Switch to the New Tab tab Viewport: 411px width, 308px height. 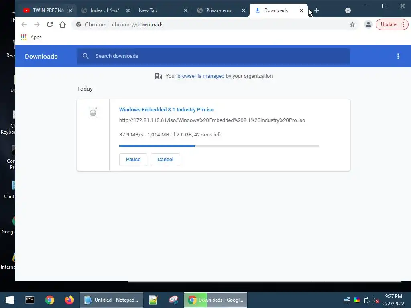click(x=160, y=10)
